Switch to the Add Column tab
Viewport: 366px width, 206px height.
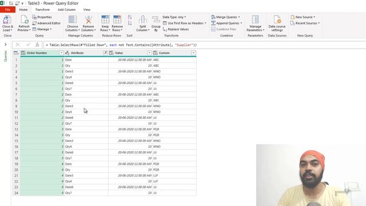[x=66, y=10]
